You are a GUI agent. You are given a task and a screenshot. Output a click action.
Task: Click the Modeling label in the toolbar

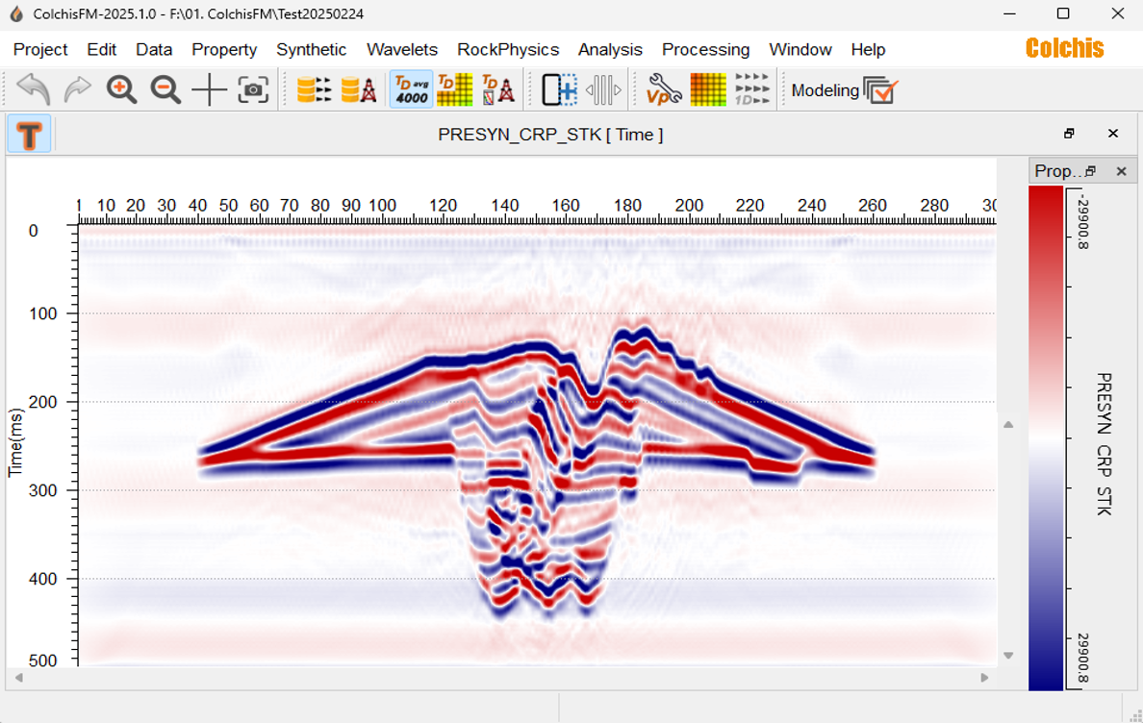pos(825,90)
